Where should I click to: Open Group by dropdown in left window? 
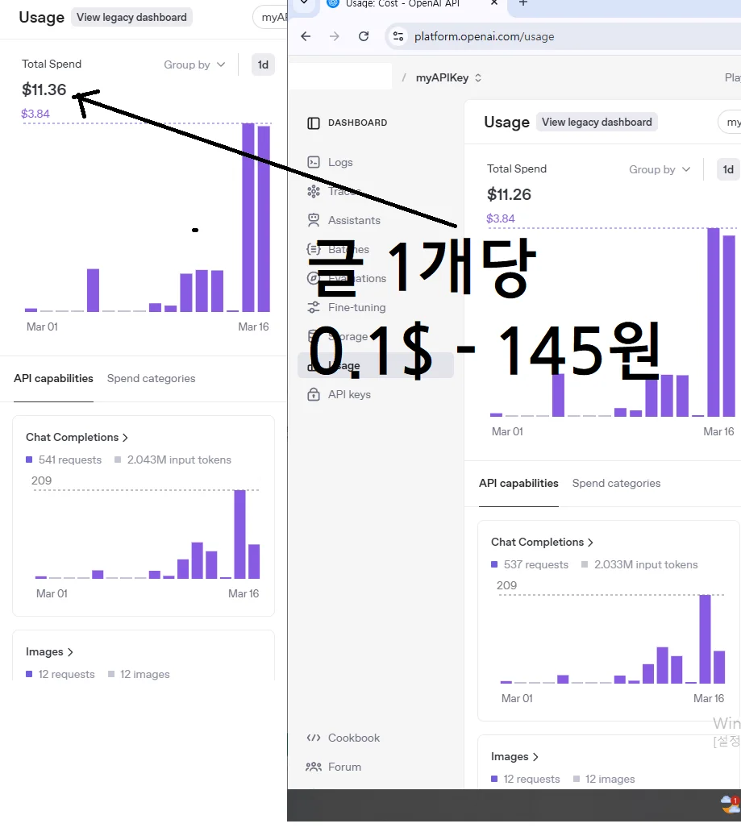click(x=194, y=64)
